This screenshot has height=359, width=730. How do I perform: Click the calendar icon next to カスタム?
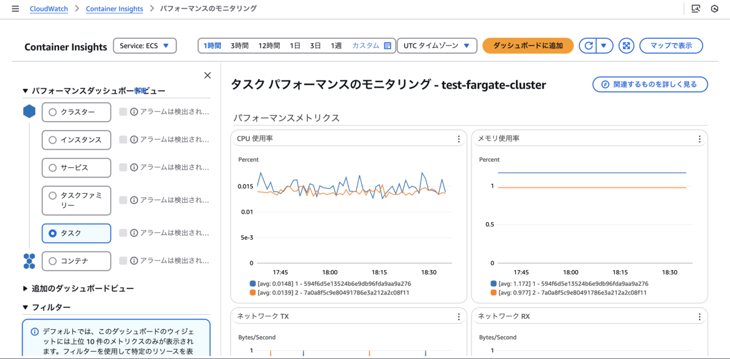click(x=388, y=46)
